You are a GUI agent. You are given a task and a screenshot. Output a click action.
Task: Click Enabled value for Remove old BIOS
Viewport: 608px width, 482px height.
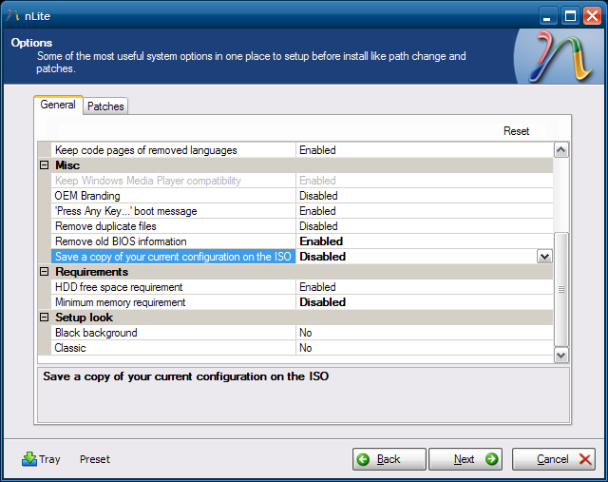pos(321,241)
